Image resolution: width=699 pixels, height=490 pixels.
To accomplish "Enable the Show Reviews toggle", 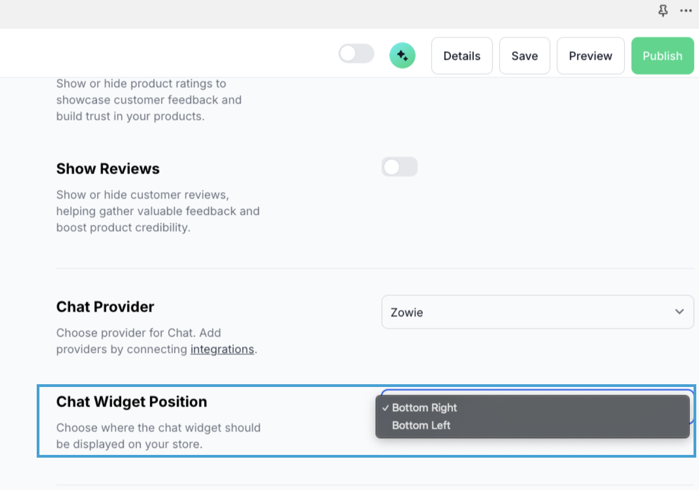I will (x=399, y=167).
